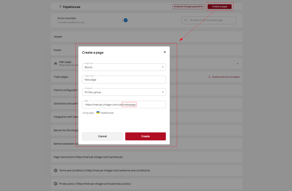
Task: Click the Page name input field
Action: click(x=124, y=80)
